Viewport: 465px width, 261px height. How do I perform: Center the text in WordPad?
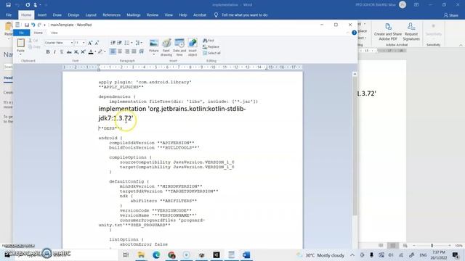pos(120,51)
